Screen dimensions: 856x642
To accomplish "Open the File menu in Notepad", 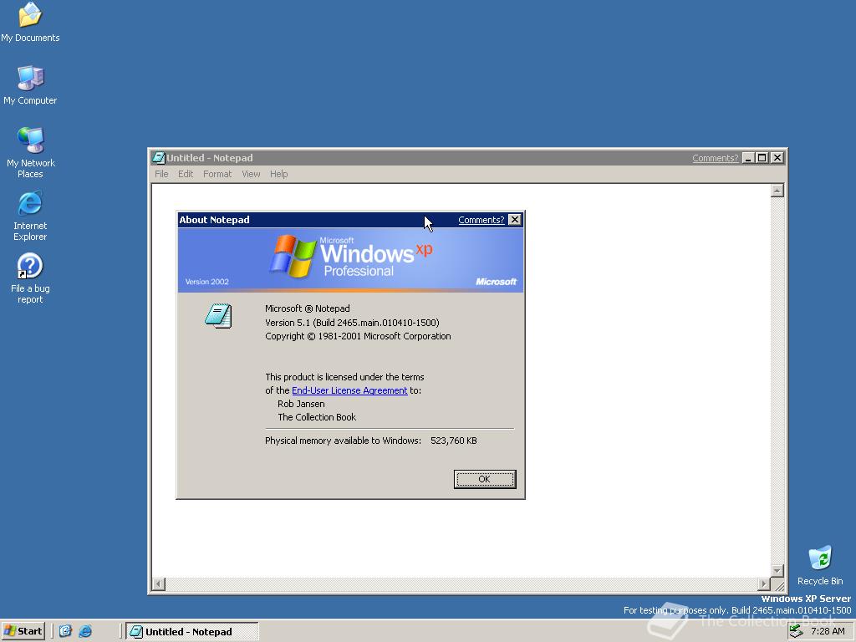I will 161,174.
